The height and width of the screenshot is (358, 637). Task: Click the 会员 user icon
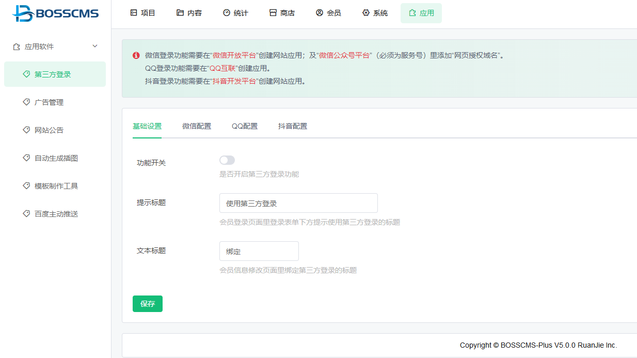point(320,13)
